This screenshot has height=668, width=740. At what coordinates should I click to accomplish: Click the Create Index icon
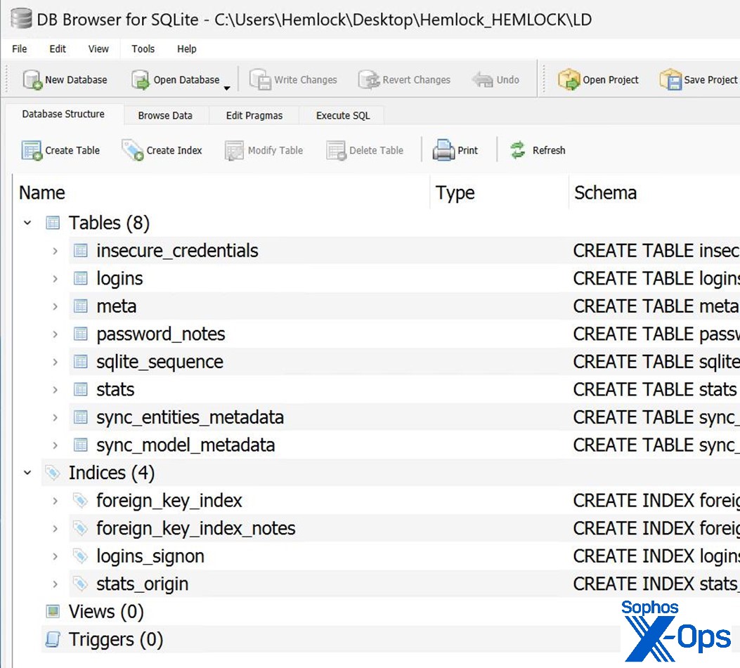tap(133, 150)
